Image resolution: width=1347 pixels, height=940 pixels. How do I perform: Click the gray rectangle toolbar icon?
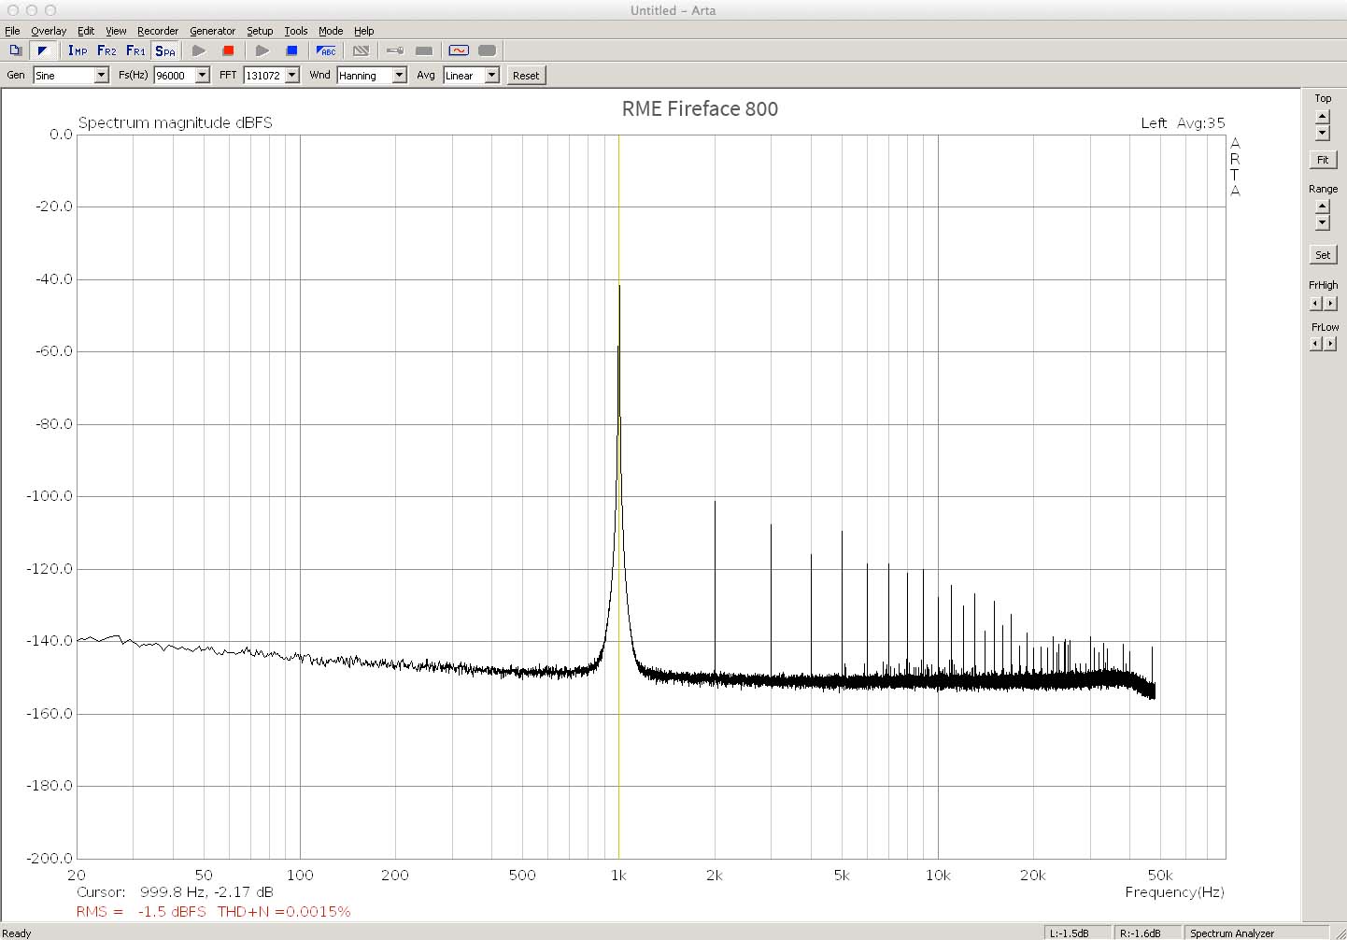click(x=424, y=50)
